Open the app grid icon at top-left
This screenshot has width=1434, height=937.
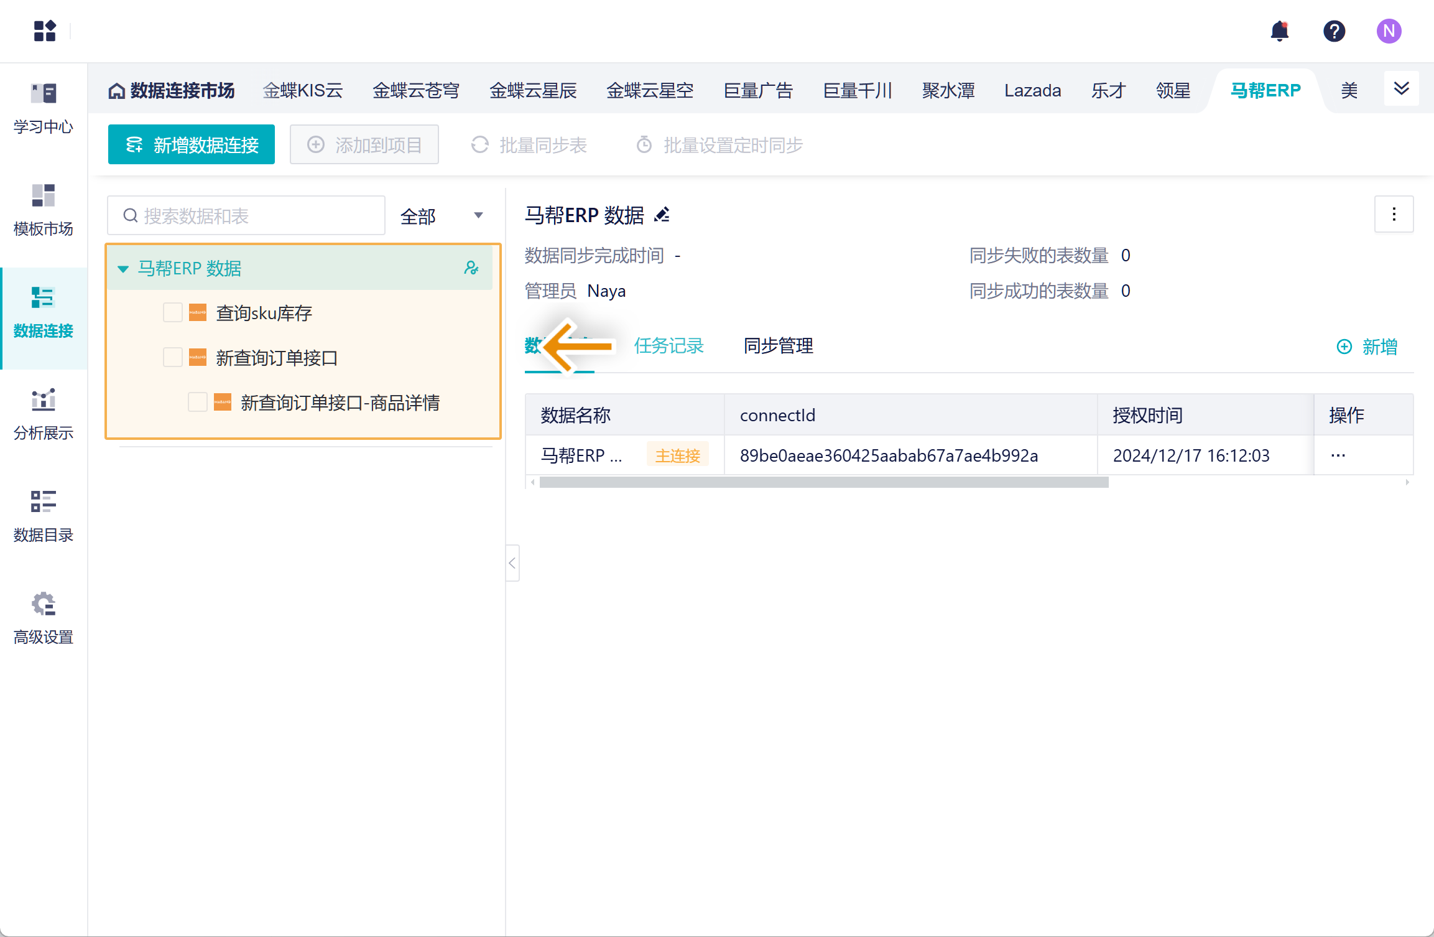pos(45,31)
